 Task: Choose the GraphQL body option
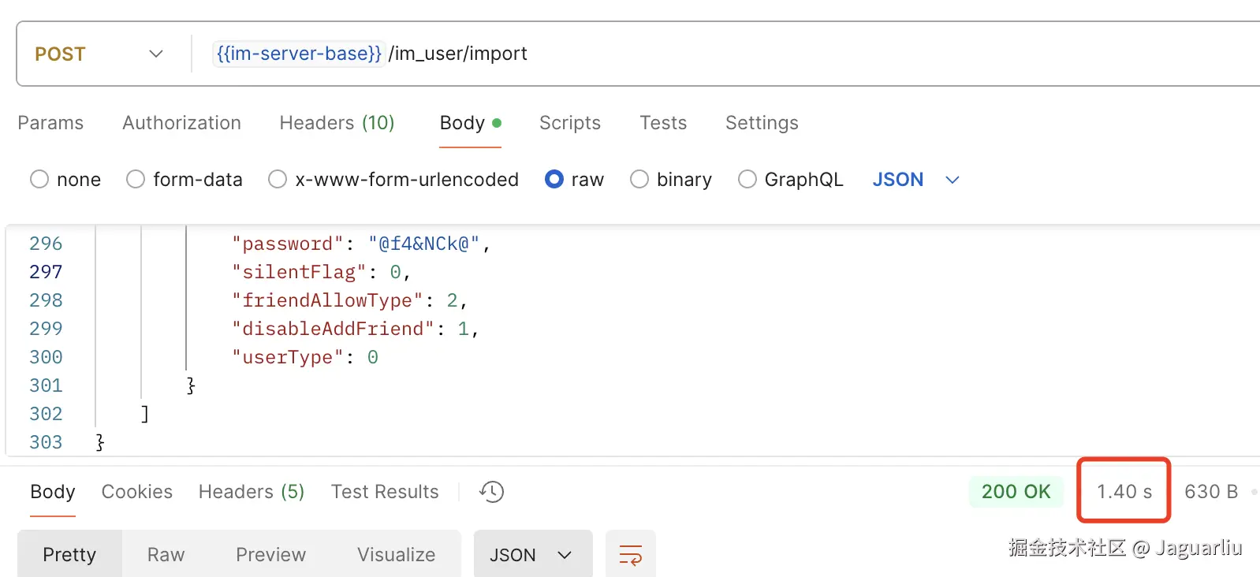747,180
